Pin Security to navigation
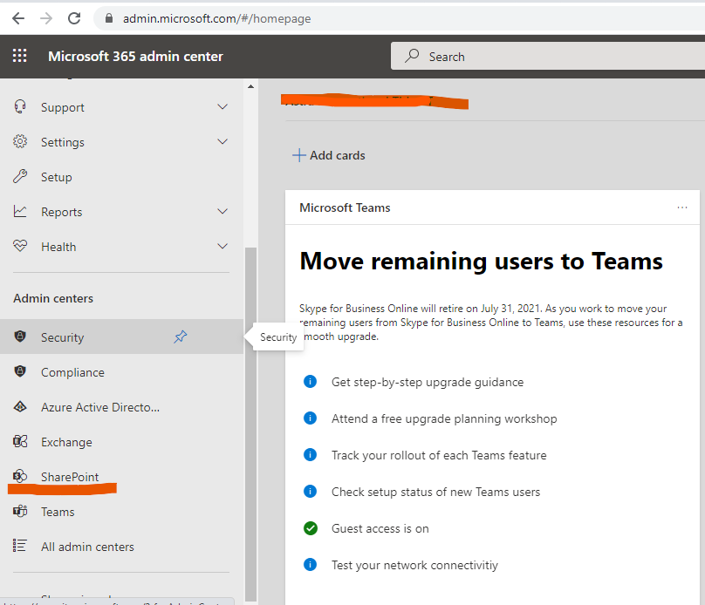Viewport: 705px width, 605px height. (181, 336)
